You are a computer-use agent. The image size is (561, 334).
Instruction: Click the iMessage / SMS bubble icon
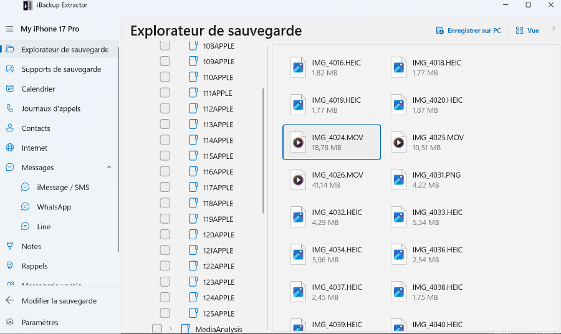click(26, 187)
